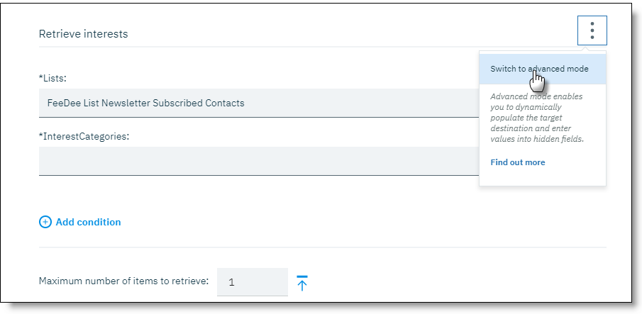Viewport: 642px width, 314px height.
Task: Open the Find out more link
Action: tap(517, 162)
